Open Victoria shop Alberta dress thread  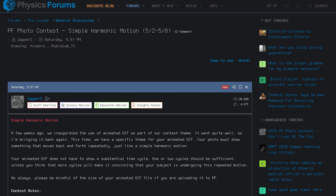pos(296,171)
